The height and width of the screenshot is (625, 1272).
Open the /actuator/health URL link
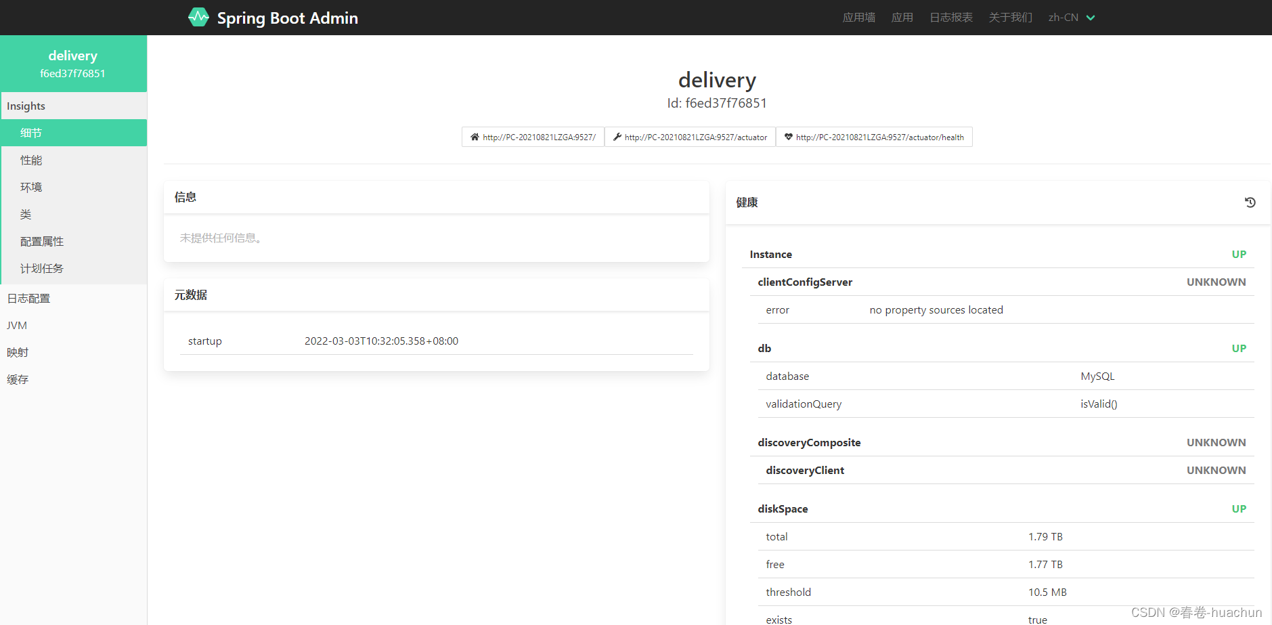tap(874, 137)
